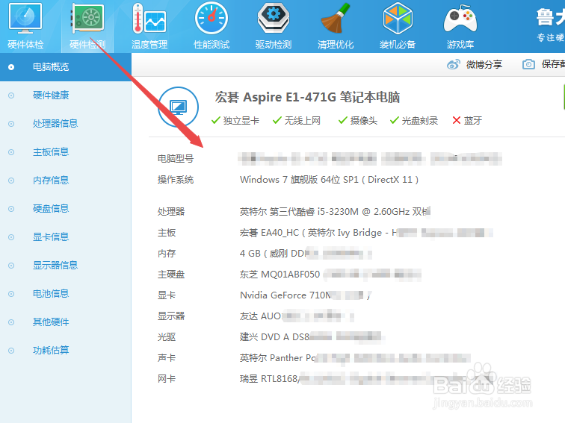
Task: Click the 摄像头 feature indicator
Action: click(357, 121)
